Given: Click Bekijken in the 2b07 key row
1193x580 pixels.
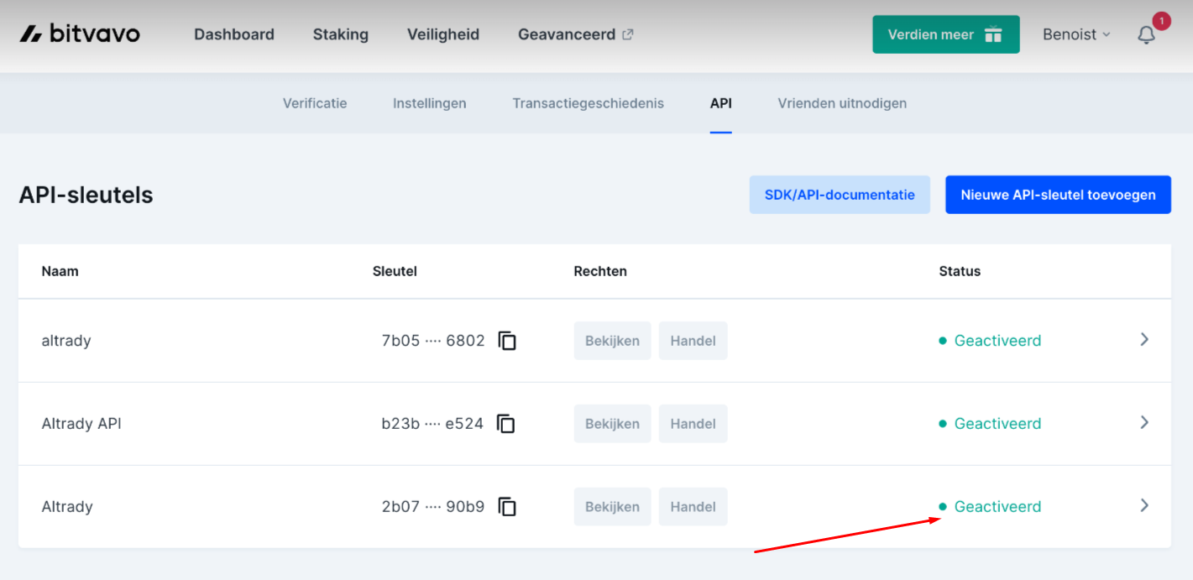Looking at the screenshot, I should coord(613,507).
